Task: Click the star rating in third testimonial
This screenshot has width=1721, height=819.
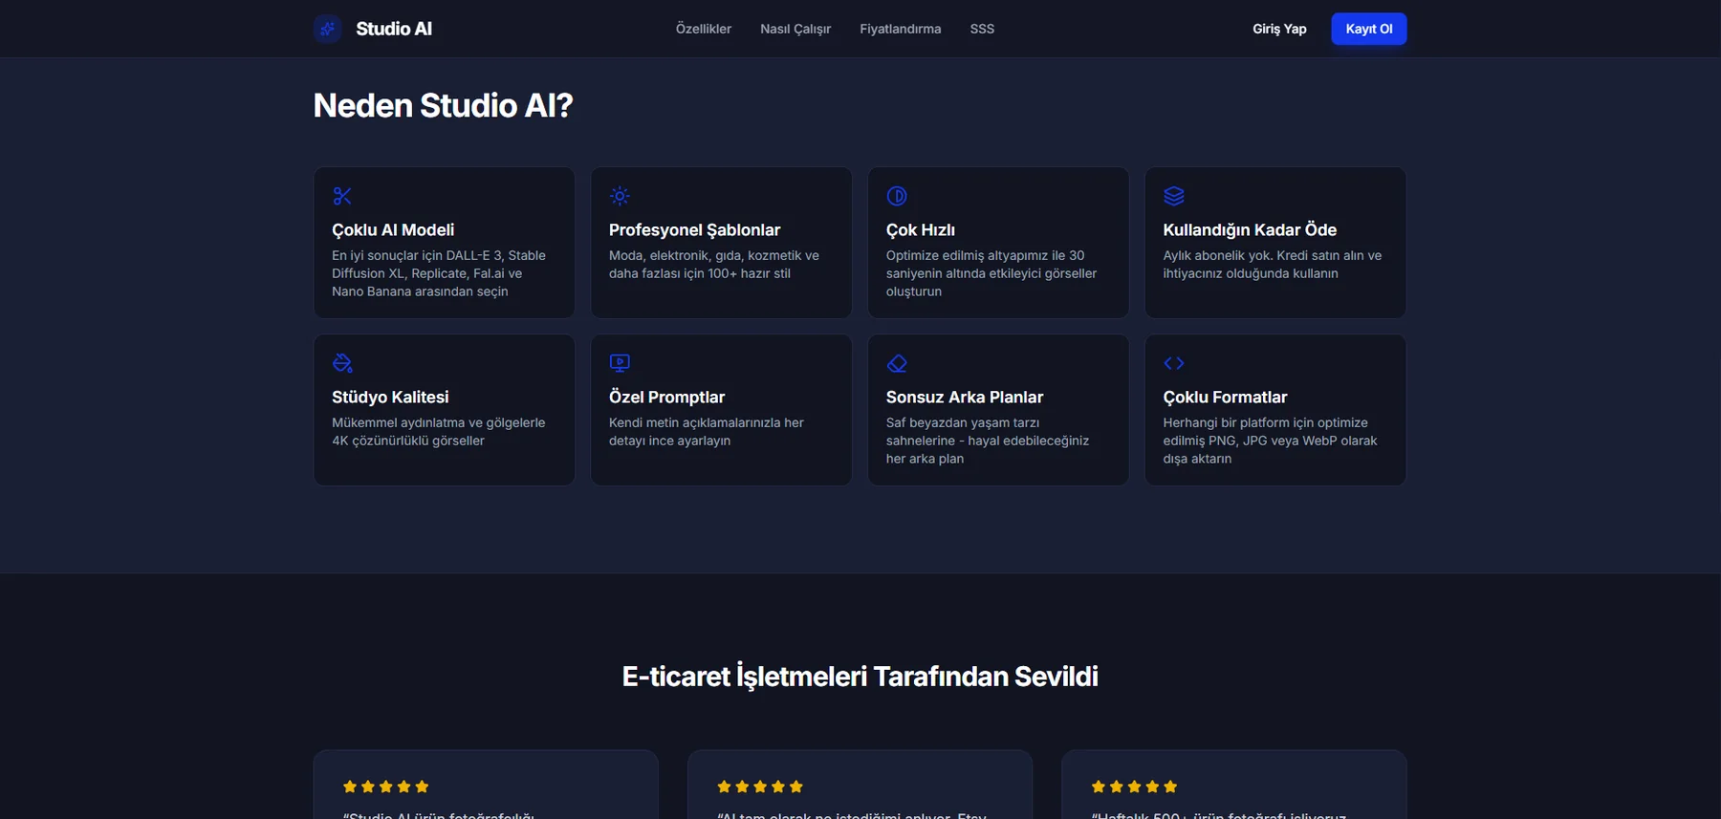Action: coord(1134,787)
